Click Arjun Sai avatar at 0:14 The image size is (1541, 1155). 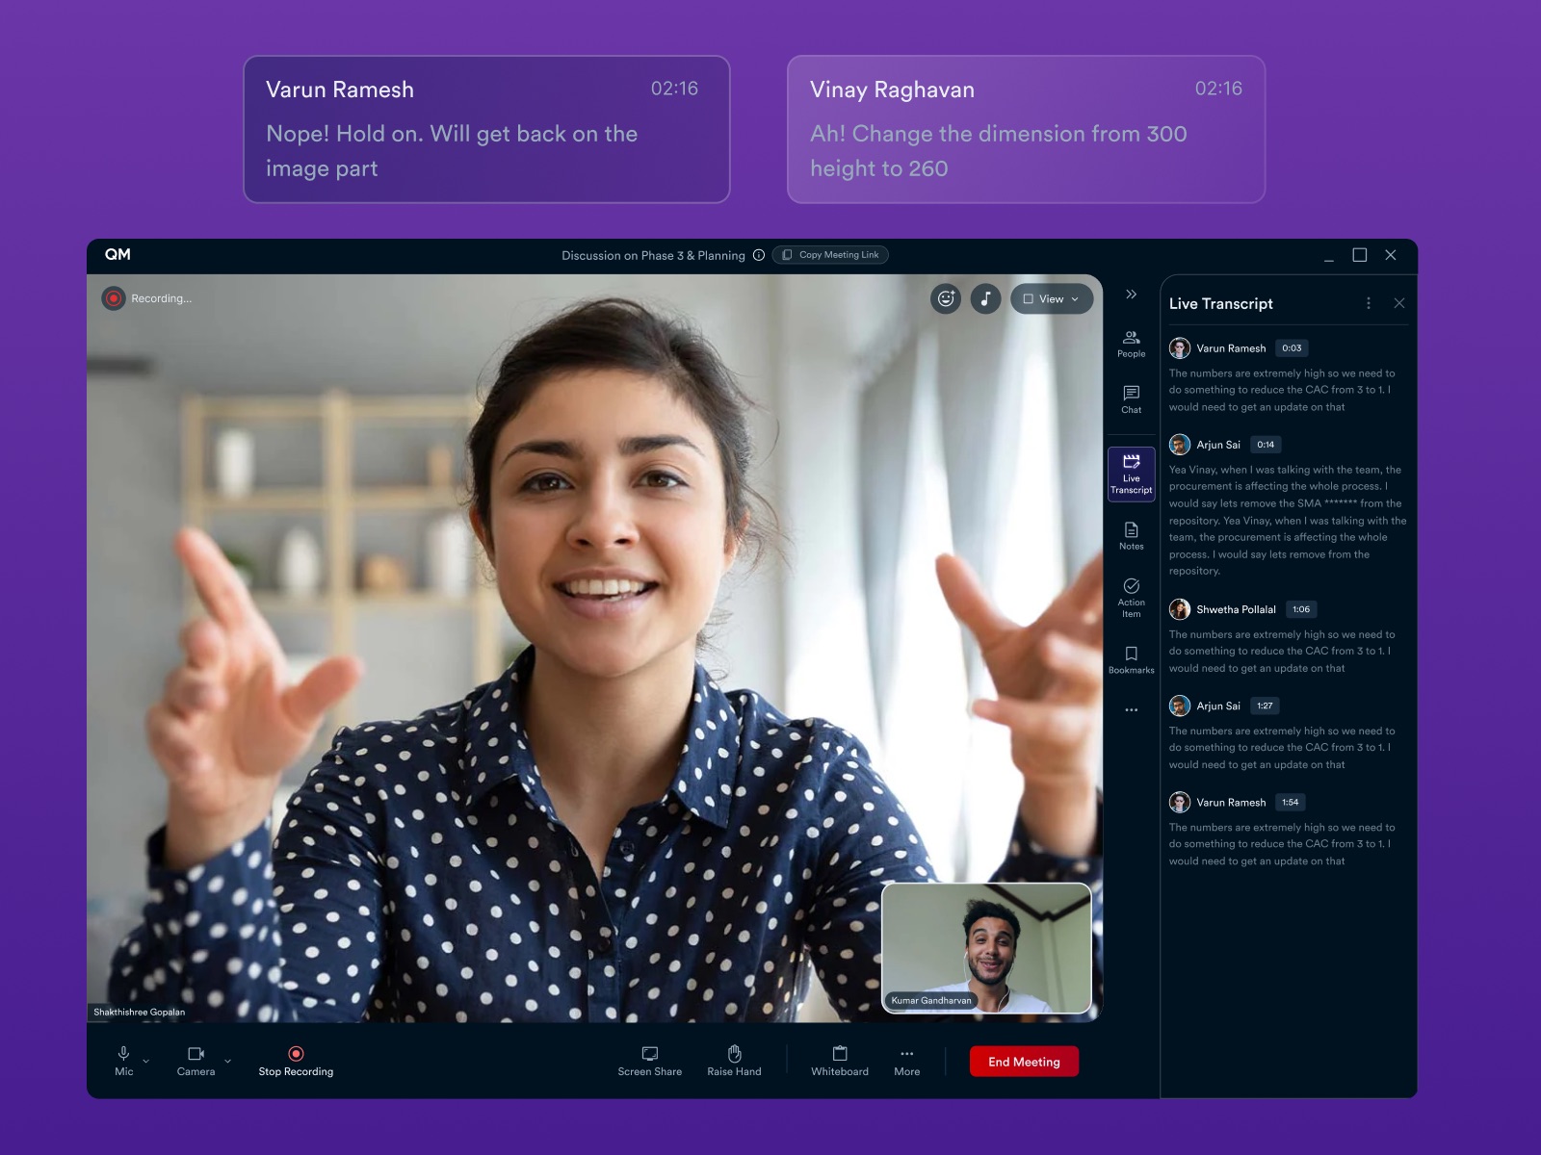pyautogui.click(x=1180, y=445)
